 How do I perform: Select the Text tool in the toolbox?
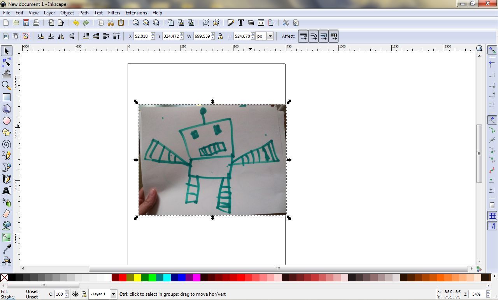[6, 191]
